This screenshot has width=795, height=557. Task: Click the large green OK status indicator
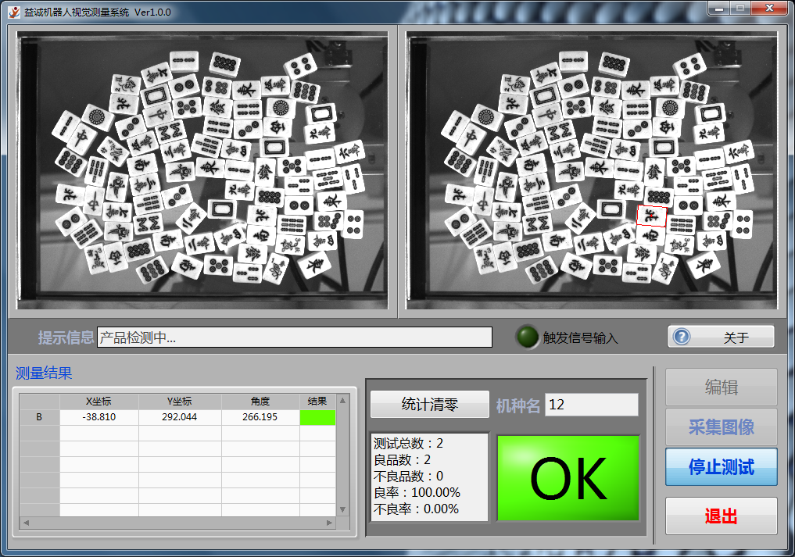pyautogui.click(x=568, y=478)
